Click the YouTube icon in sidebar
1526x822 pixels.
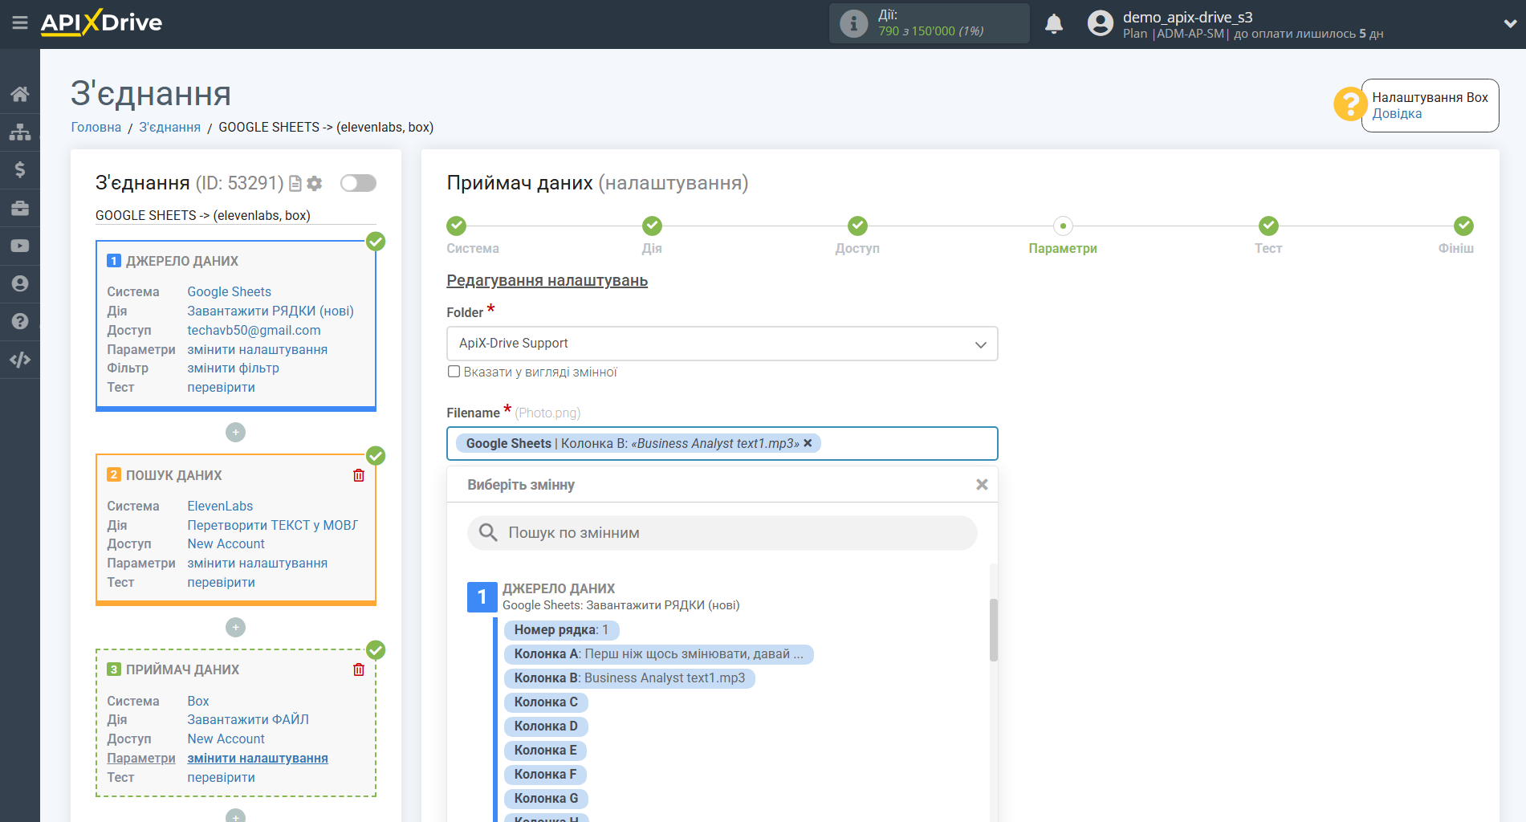(x=20, y=245)
